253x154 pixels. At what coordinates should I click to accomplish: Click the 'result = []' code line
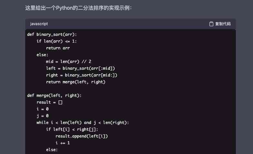[49, 102]
